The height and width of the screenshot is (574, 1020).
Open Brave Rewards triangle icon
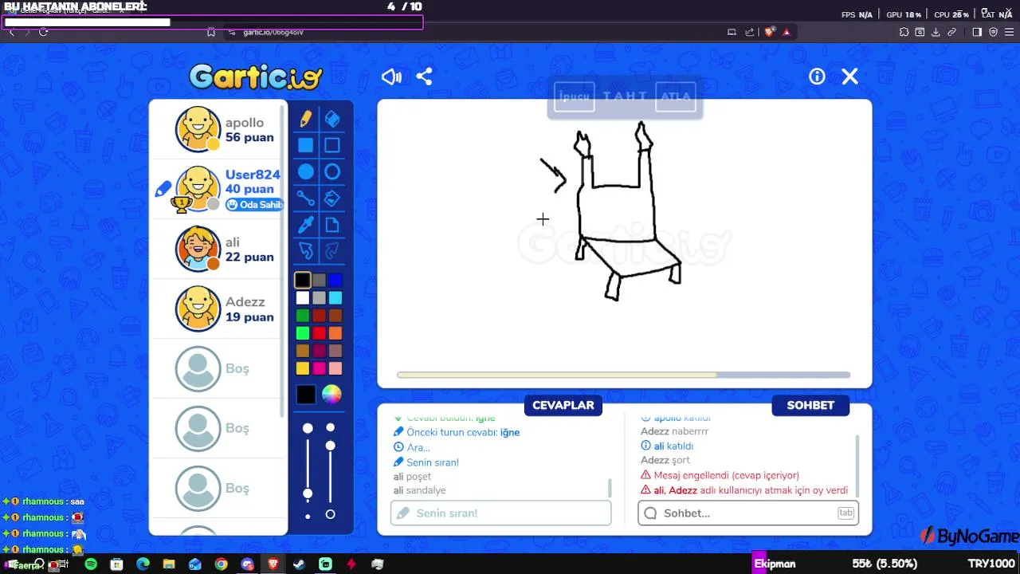(x=787, y=32)
